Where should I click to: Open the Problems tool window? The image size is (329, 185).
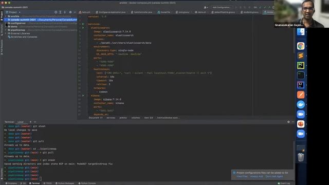click(11, 183)
